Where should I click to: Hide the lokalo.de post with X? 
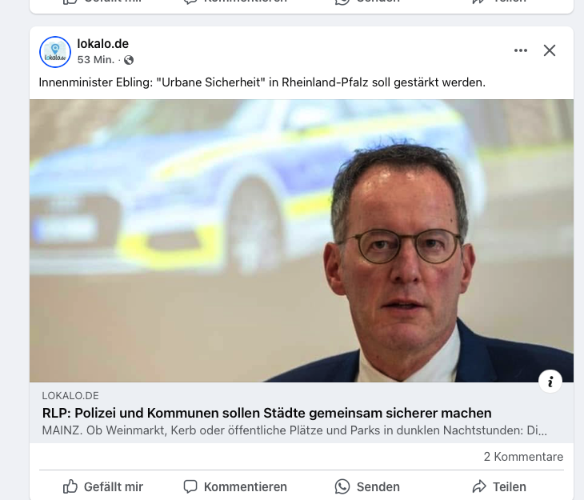click(550, 50)
